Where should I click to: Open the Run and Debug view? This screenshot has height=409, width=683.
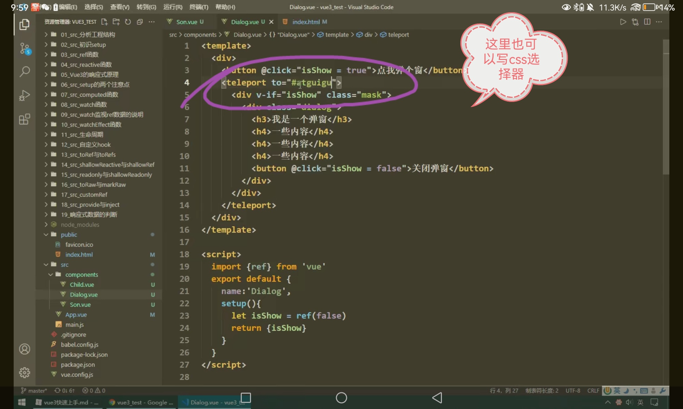click(x=24, y=95)
